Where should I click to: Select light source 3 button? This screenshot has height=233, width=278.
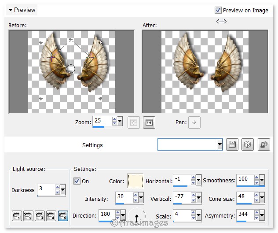pos(40,216)
